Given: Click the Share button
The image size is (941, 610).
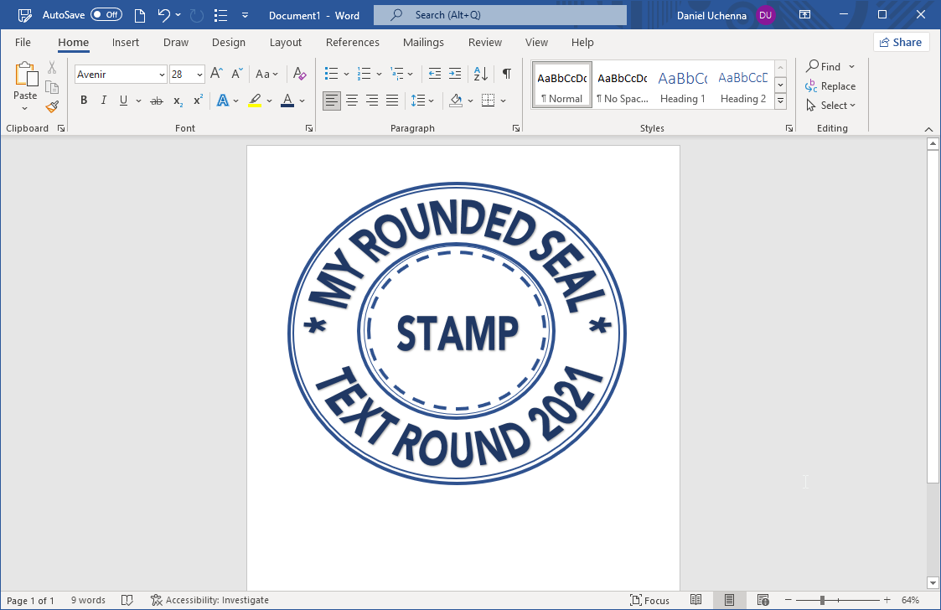Looking at the screenshot, I should (901, 42).
